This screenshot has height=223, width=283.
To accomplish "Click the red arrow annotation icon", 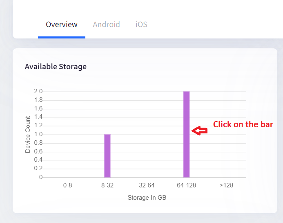I will pos(199,131).
